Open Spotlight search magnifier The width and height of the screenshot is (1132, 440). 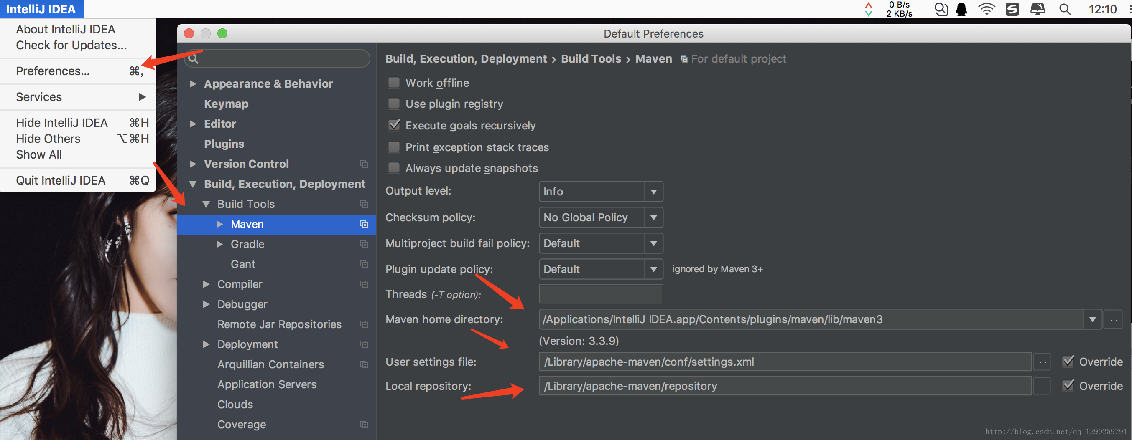1065,9
